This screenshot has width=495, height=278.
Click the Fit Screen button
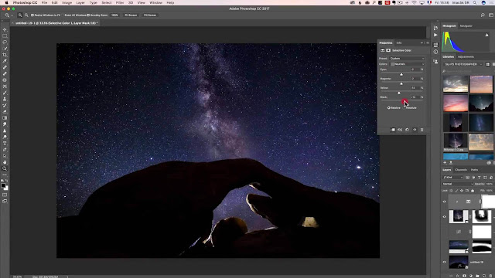point(131,15)
